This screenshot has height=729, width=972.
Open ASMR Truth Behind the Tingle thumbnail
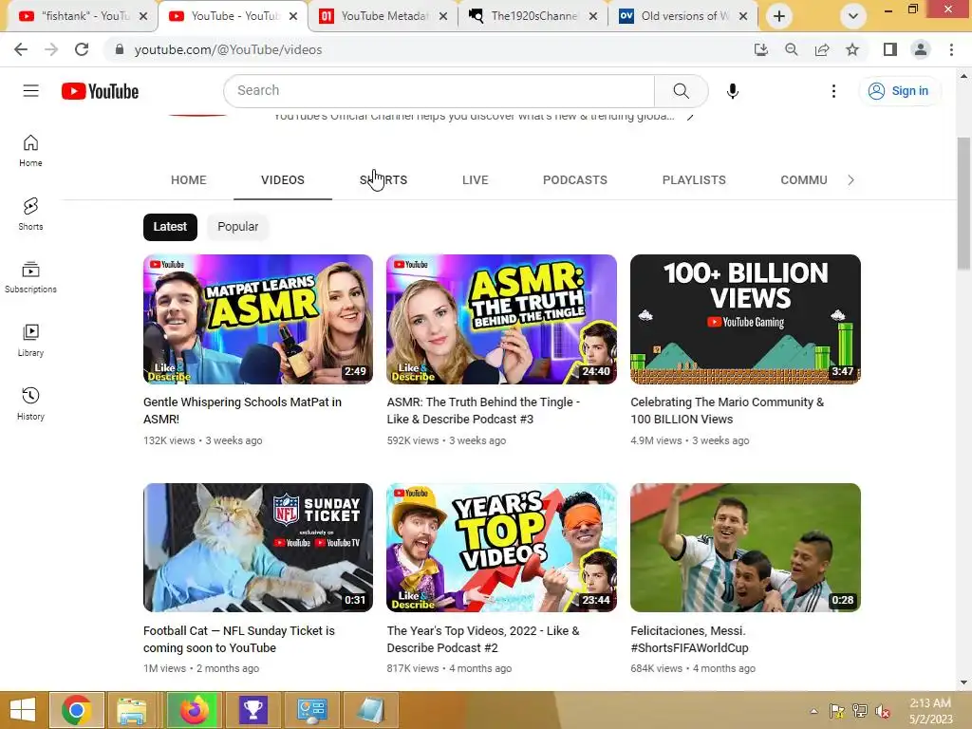501,319
